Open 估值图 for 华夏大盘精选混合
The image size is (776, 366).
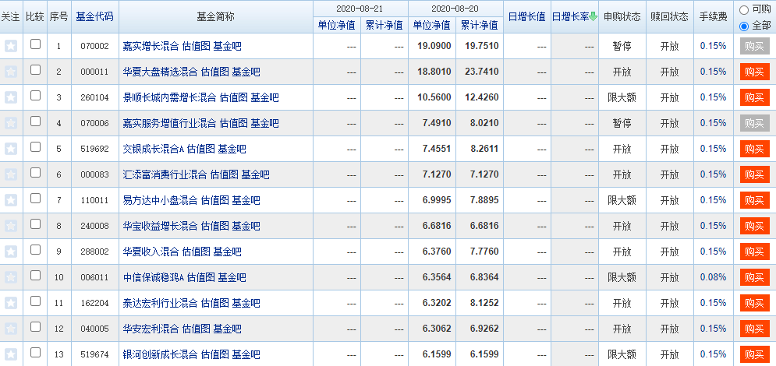pyautogui.click(x=214, y=72)
